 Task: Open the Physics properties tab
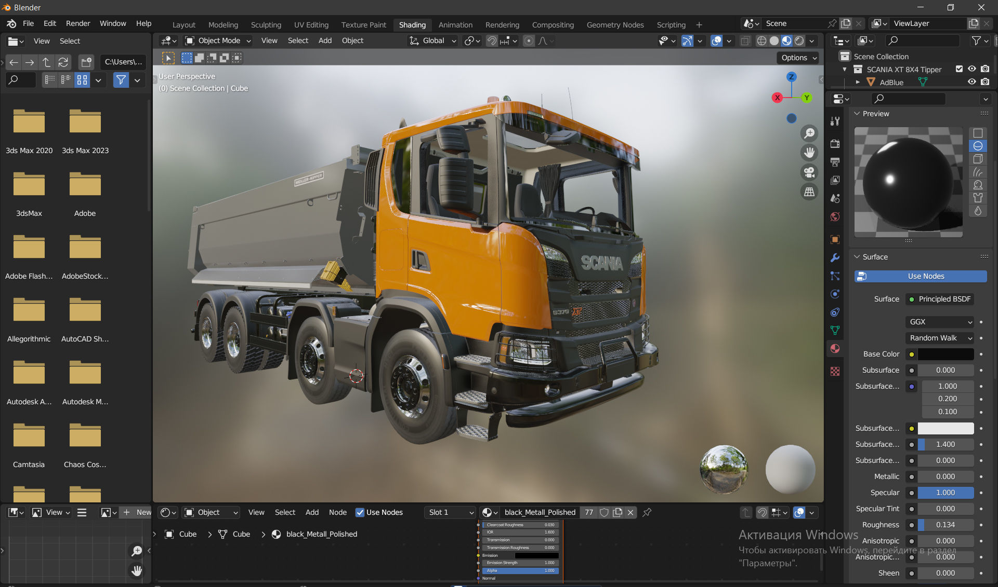click(x=835, y=294)
